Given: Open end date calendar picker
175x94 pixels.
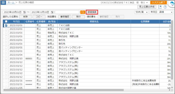Looking at the screenshot, I should 52,12.
